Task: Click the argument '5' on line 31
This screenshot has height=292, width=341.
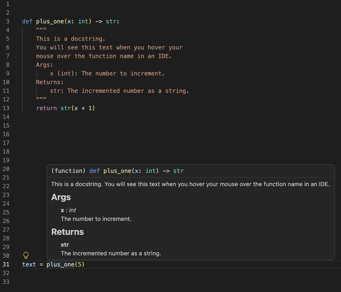Action: [x=80, y=264]
